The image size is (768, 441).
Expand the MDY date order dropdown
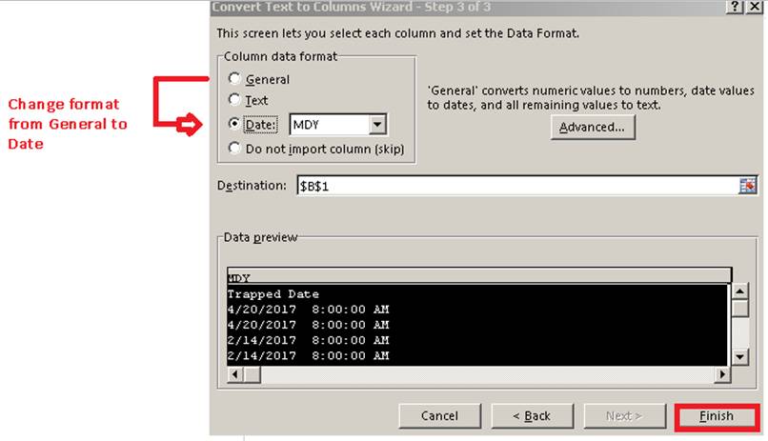point(377,125)
